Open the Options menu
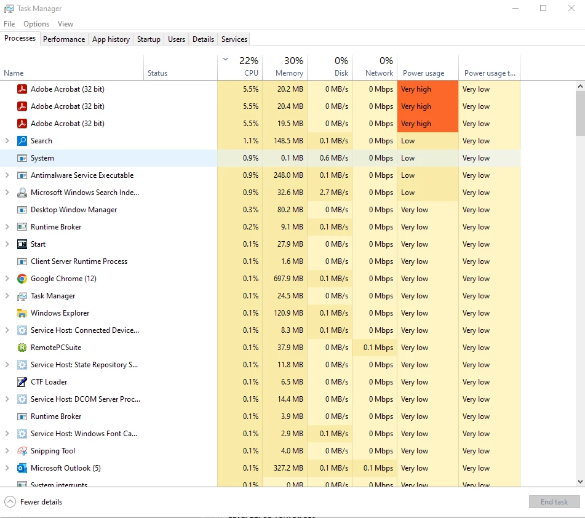Screen dimensions: 585x518 pyautogui.click(x=36, y=24)
